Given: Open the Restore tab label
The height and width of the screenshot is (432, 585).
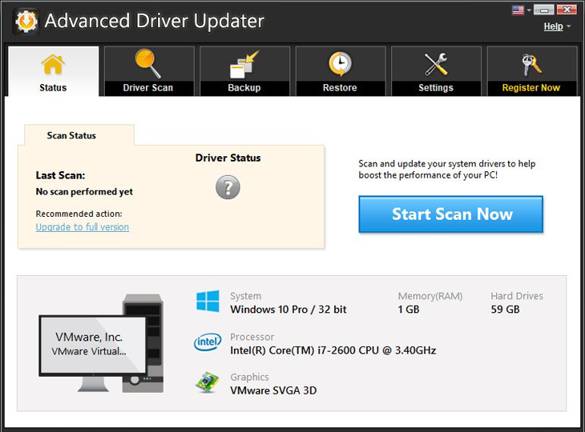Looking at the screenshot, I should [x=340, y=88].
